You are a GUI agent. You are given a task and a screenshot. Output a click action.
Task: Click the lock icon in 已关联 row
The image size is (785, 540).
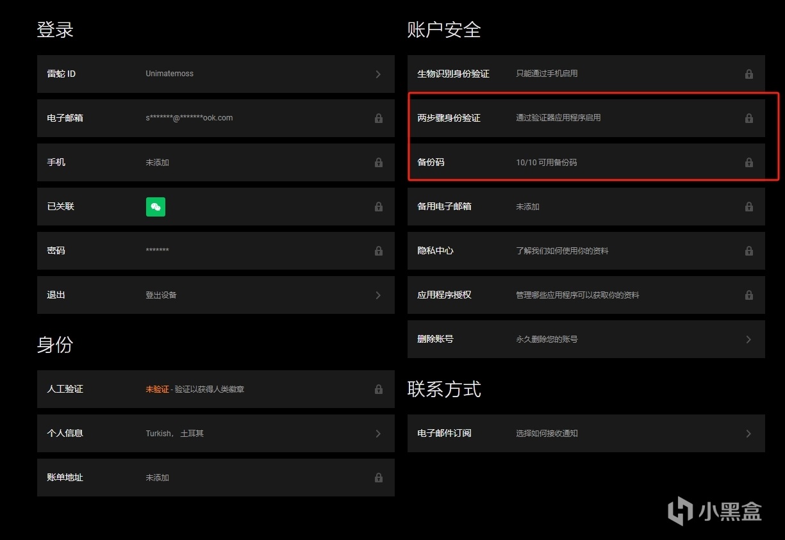(379, 206)
